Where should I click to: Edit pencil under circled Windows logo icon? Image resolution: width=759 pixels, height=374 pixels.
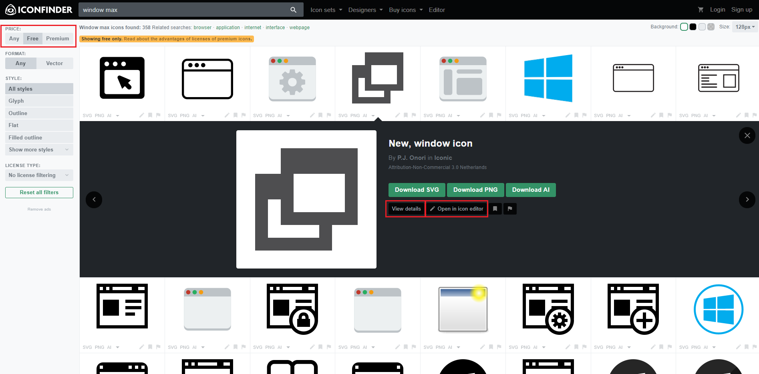(x=738, y=347)
